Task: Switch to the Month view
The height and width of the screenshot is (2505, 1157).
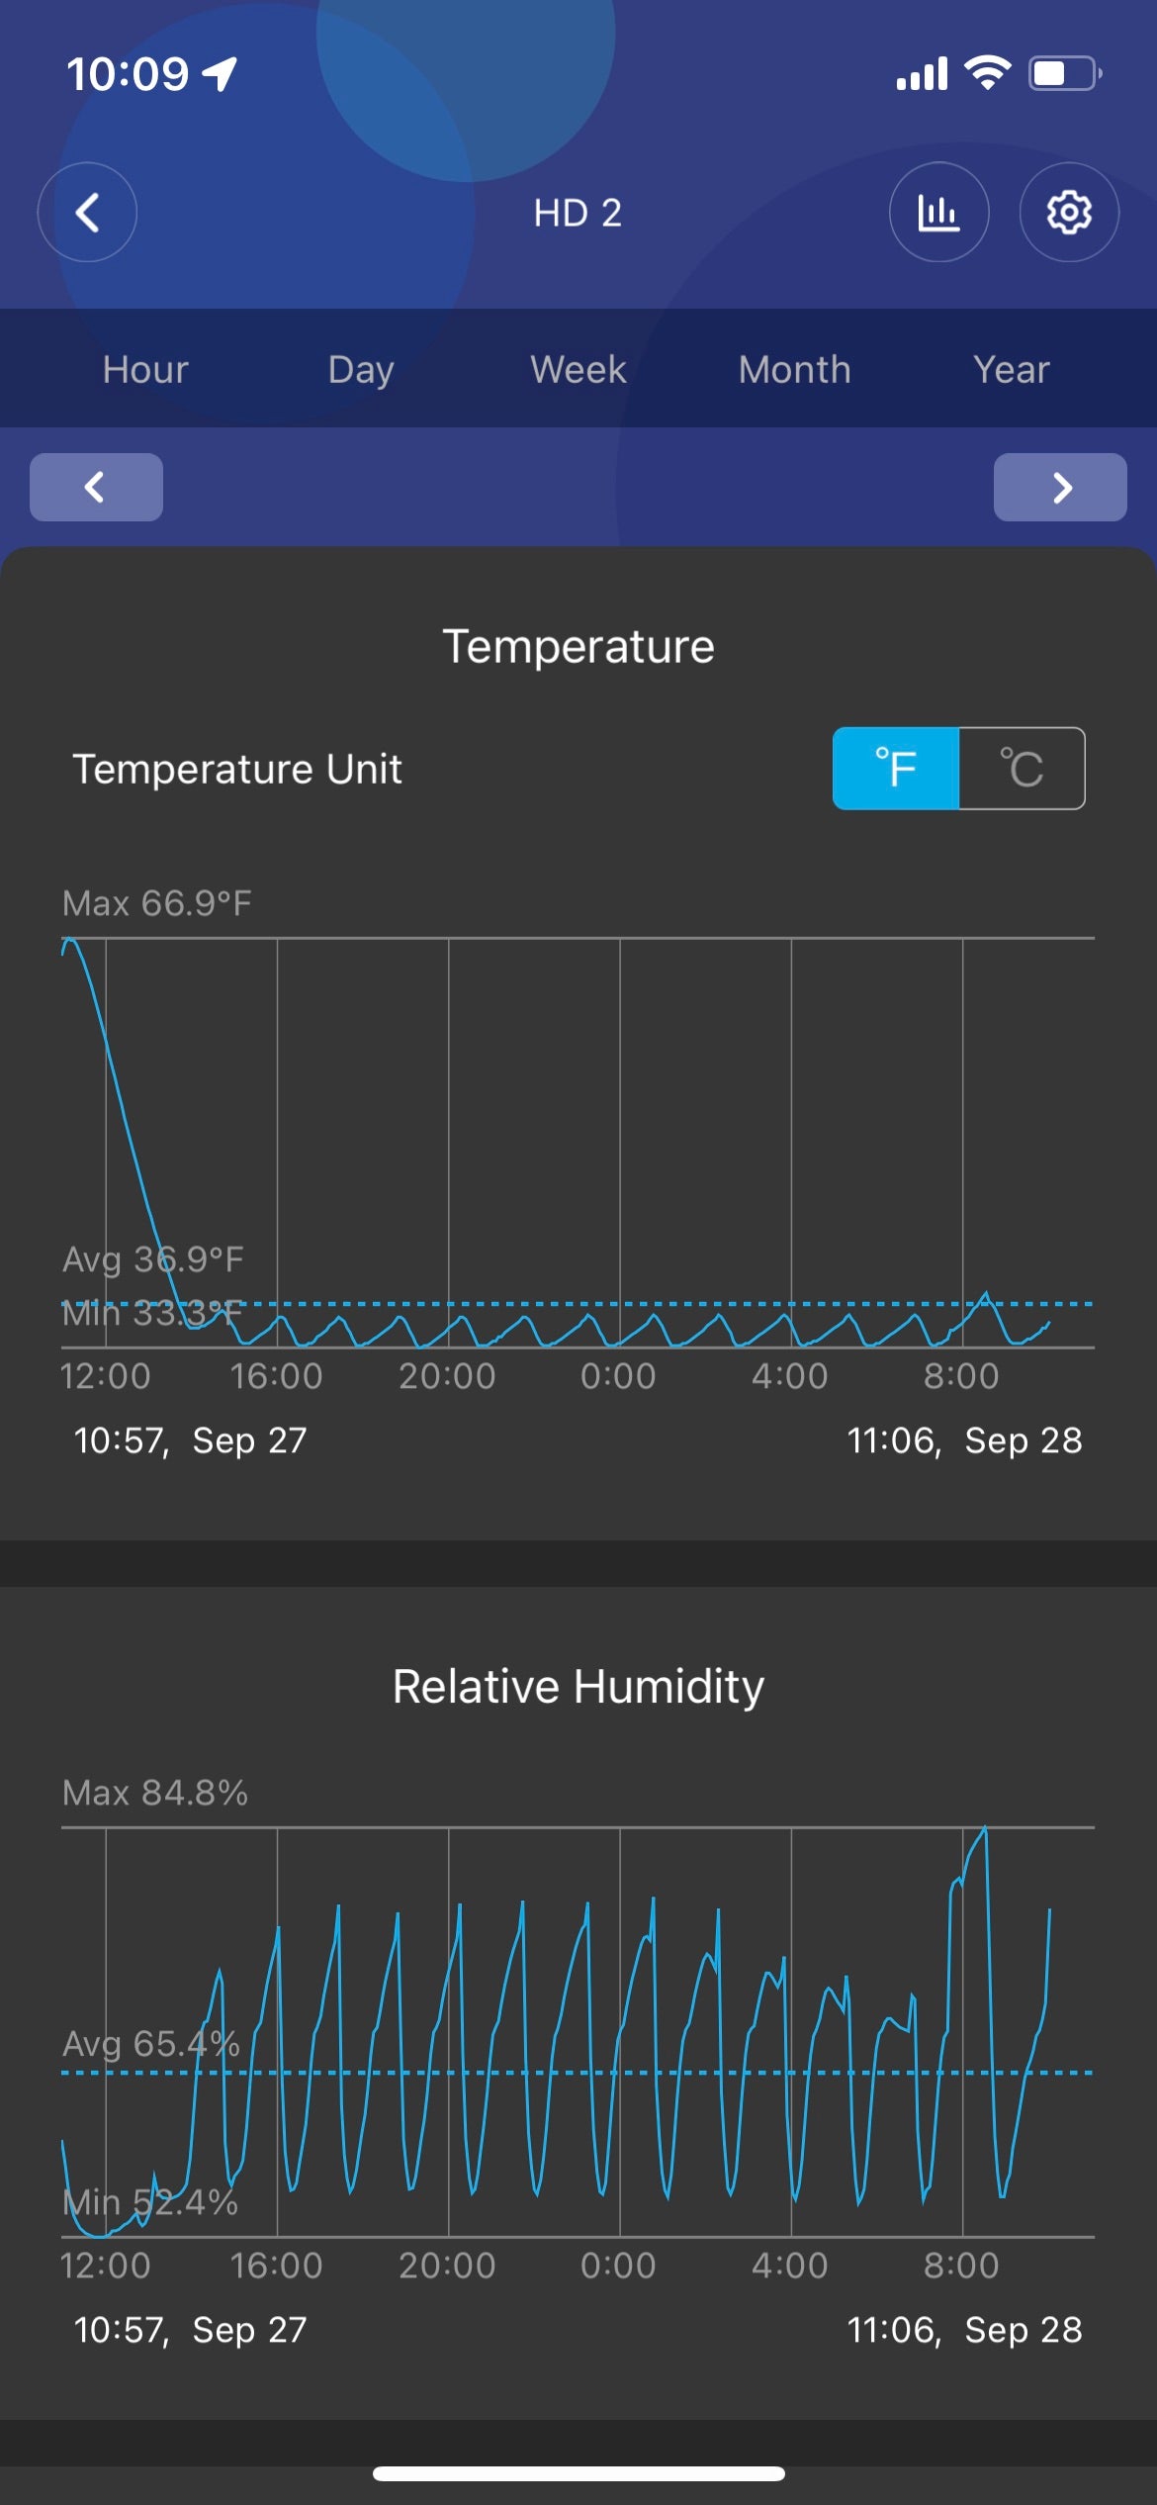Action: pos(794,369)
